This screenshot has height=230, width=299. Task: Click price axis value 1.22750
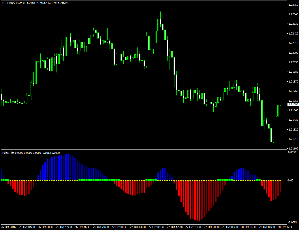tap(293, 5)
